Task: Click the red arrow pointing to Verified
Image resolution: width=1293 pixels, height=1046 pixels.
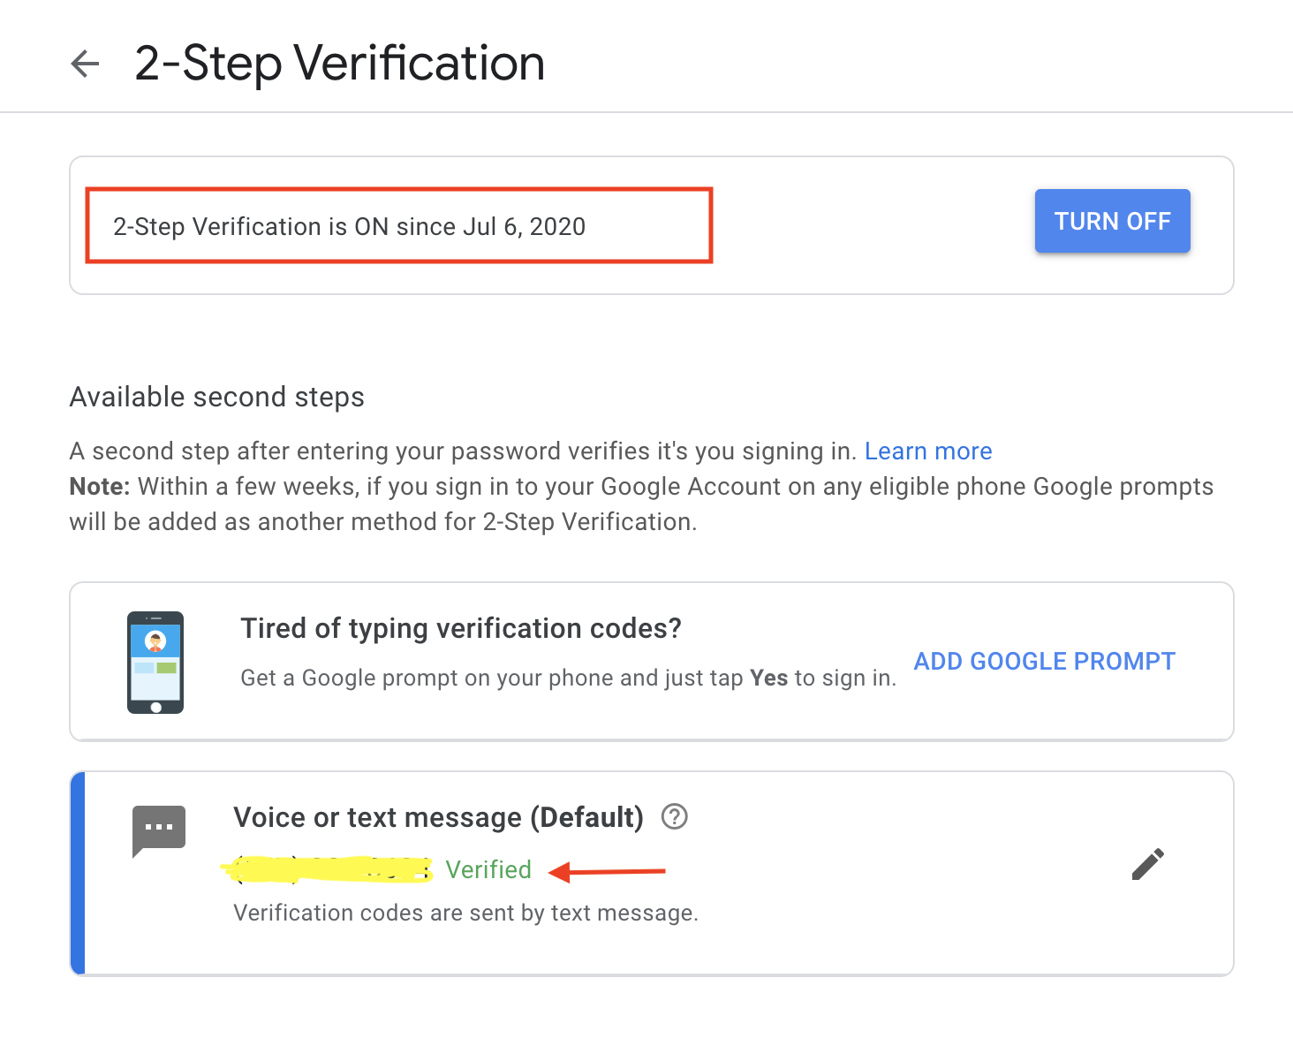Action: [x=607, y=872]
